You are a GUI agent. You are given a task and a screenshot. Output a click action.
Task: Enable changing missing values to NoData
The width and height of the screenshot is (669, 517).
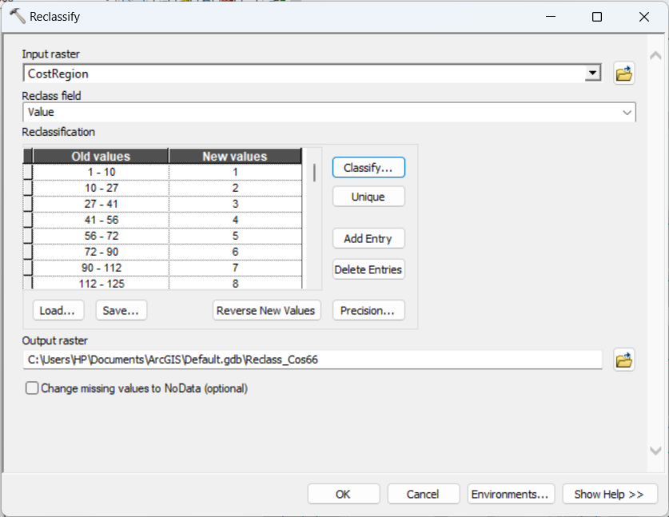coord(33,388)
